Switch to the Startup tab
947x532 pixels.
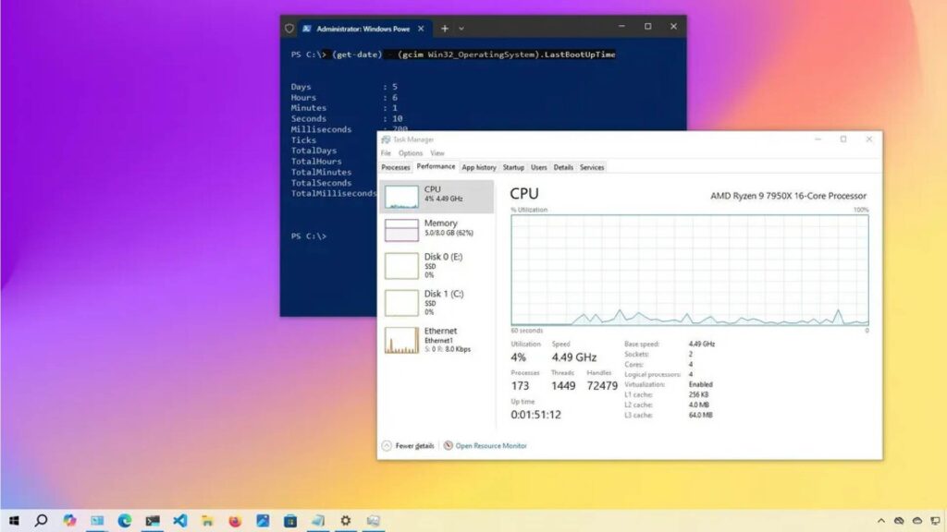(513, 167)
